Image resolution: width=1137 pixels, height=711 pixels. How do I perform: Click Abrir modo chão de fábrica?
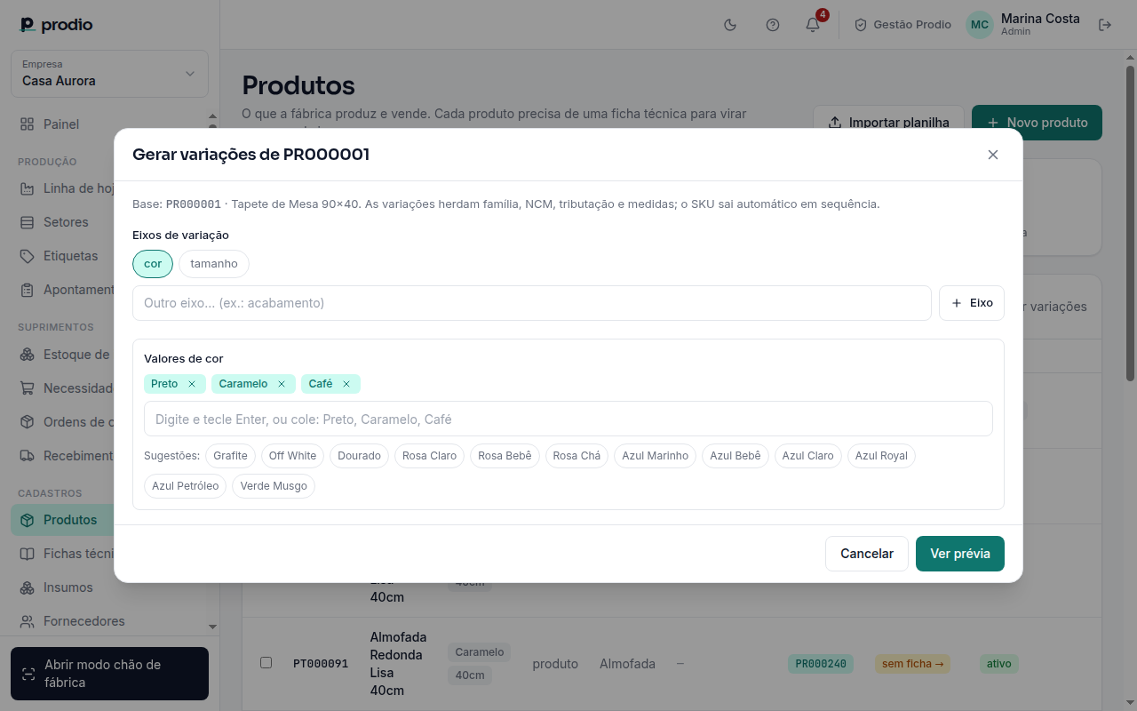point(109,674)
